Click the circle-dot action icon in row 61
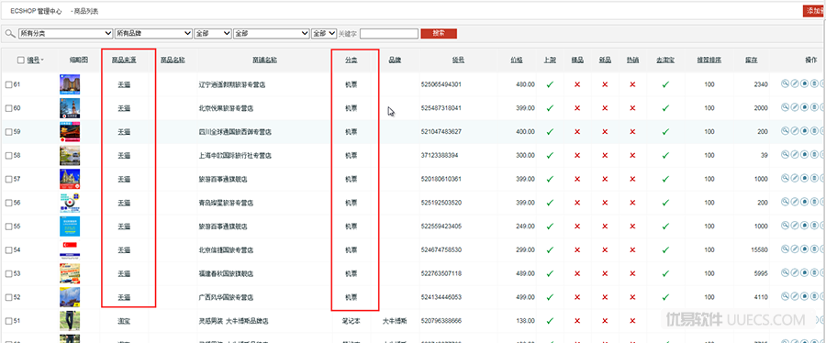The width and height of the screenshot is (826, 343). 804,83
